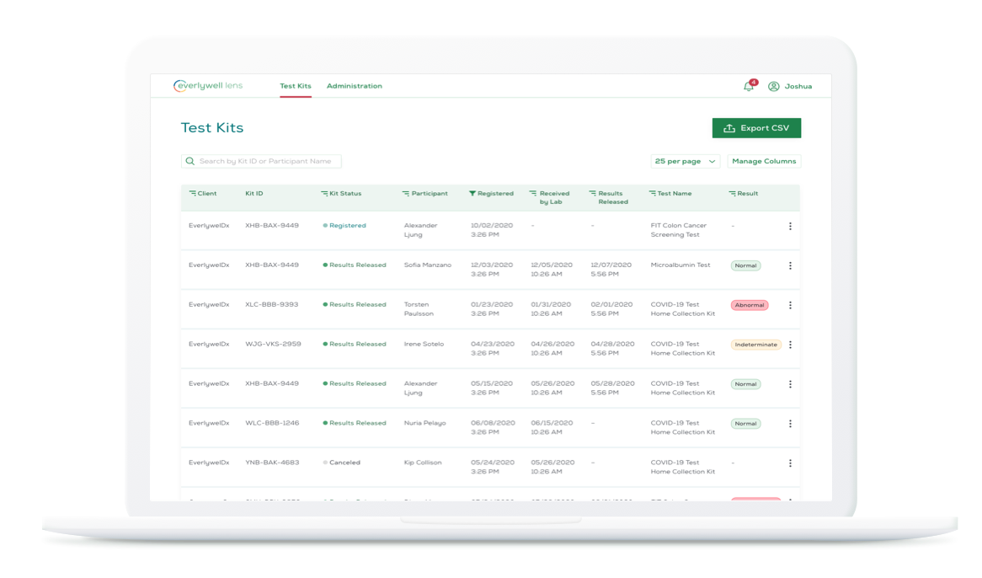This screenshot has width=982, height=578.
Task: Open the row menu for Torsten Paulsson
Action: [x=790, y=305]
